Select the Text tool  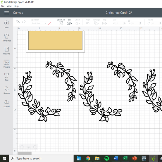pyautogui.click(x=6, y=77)
